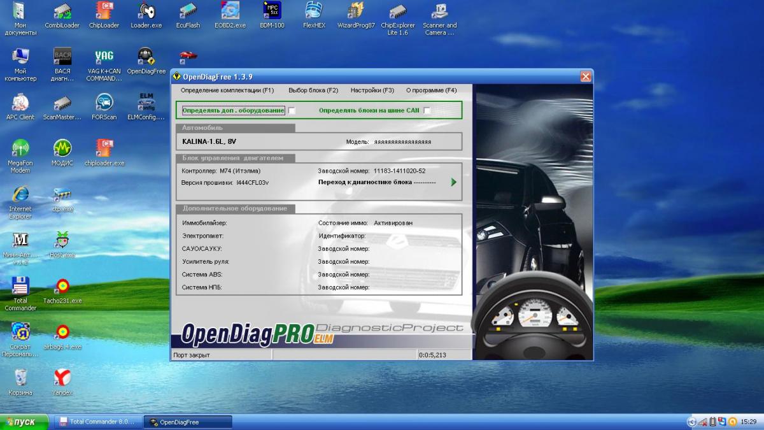Open the МОДИС desktop shortcut
This screenshot has width=764, height=430.
(62, 154)
